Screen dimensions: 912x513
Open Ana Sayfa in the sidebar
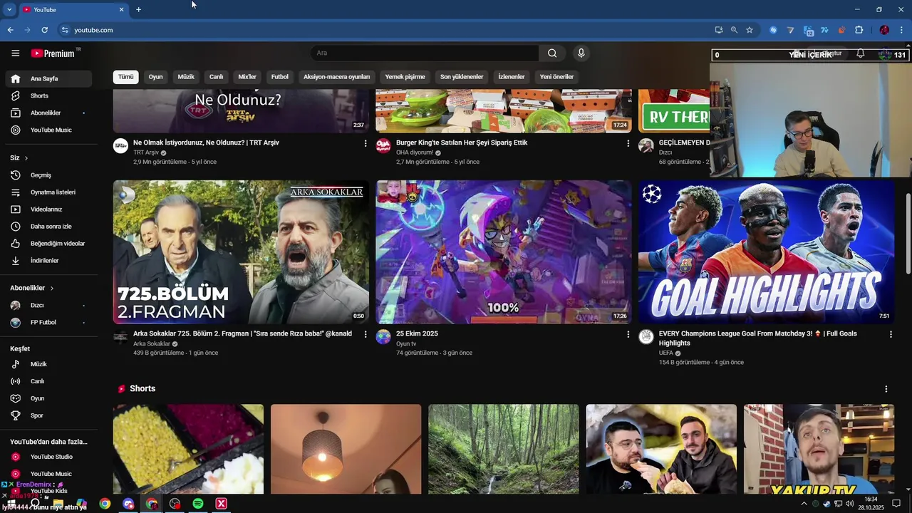48,78
